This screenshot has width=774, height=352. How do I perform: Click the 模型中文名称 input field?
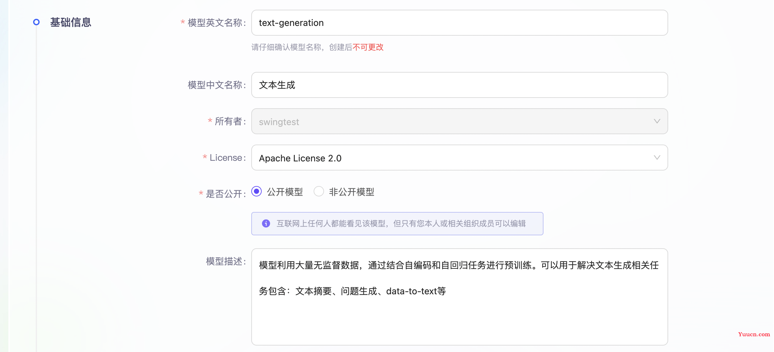click(x=459, y=84)
